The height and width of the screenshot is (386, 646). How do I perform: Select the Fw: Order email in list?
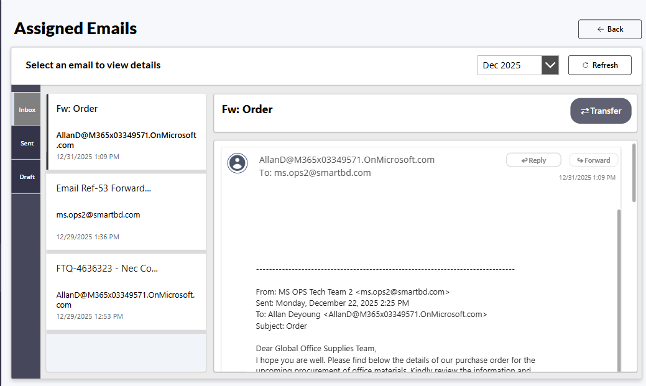pyautogui.click(x=126, y=132)
